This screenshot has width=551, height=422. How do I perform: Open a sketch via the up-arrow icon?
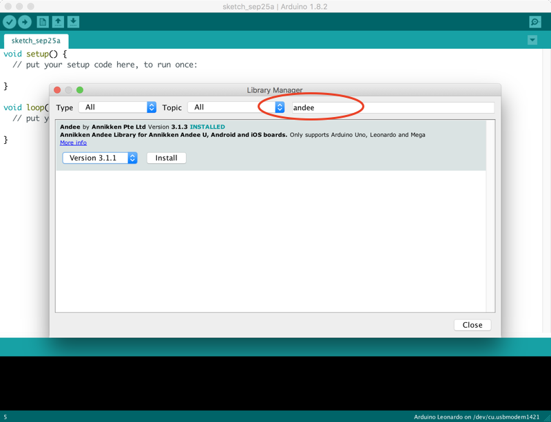point(58,22)
